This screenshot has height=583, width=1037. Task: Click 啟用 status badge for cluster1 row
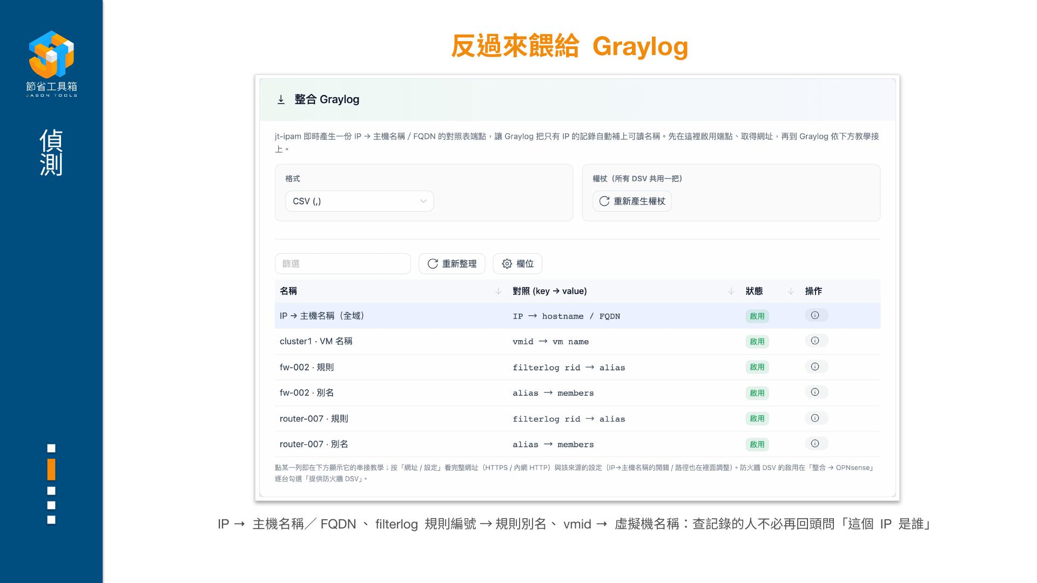757,341
